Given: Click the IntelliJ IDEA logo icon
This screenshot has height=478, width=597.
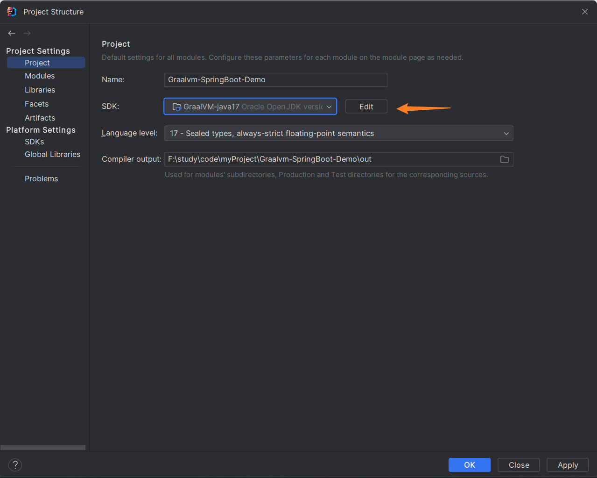Looking at the screenshot, I should pos(11,12).
